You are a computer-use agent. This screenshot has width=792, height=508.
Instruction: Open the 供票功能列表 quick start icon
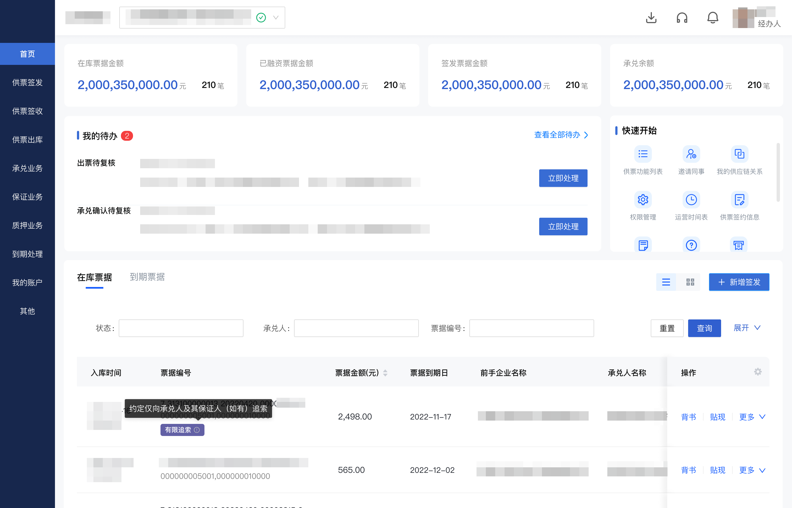coord(643,154)
